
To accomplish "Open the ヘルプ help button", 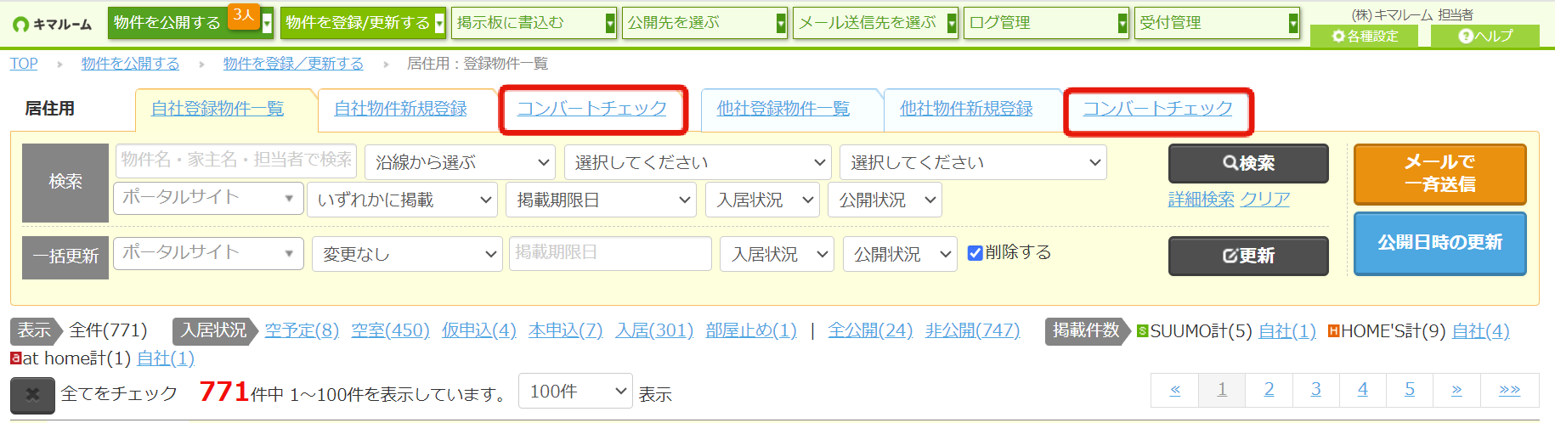I will pyautogui.click(x=1484, y=37).
